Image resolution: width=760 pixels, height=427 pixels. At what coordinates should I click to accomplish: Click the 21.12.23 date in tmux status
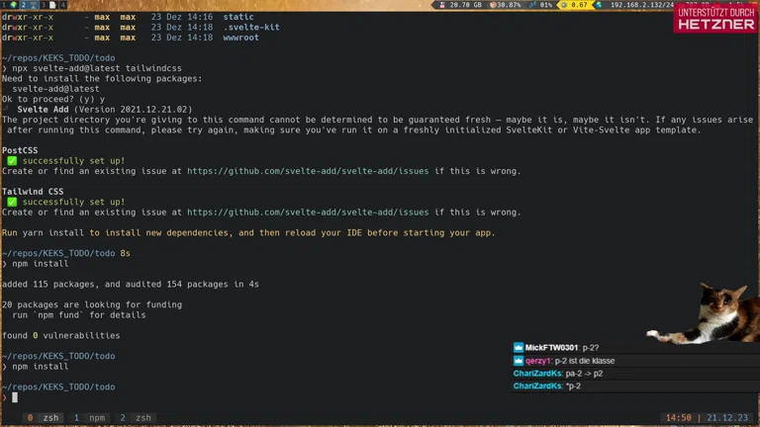pos(727,418)
